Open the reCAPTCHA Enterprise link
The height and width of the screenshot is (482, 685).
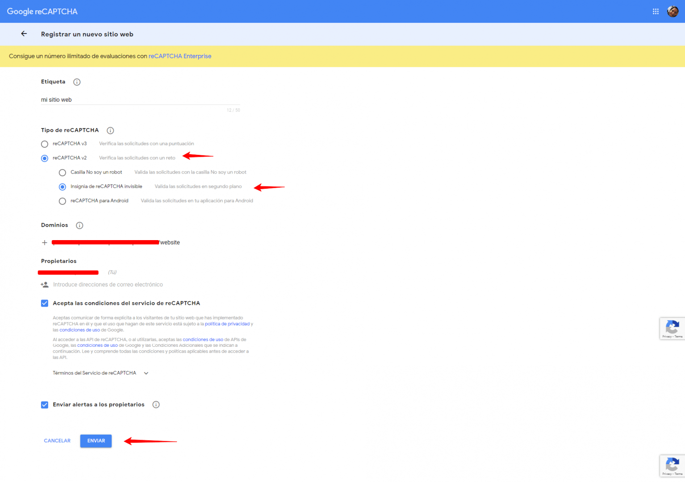point(180,56)
